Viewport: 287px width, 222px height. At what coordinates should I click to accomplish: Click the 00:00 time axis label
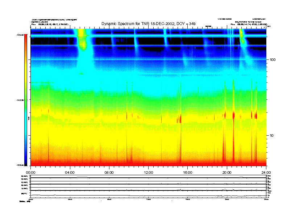pyautogui.click(x=30, y=173)
